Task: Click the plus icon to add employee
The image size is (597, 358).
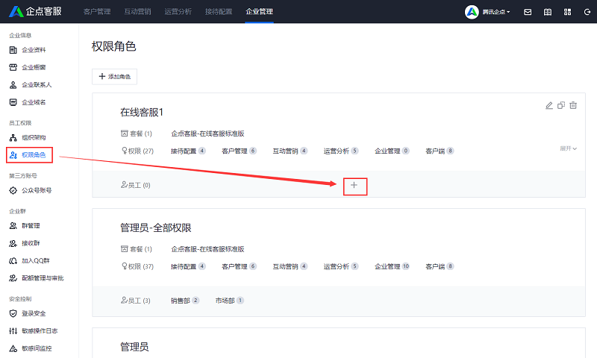Action: (354, 185)
